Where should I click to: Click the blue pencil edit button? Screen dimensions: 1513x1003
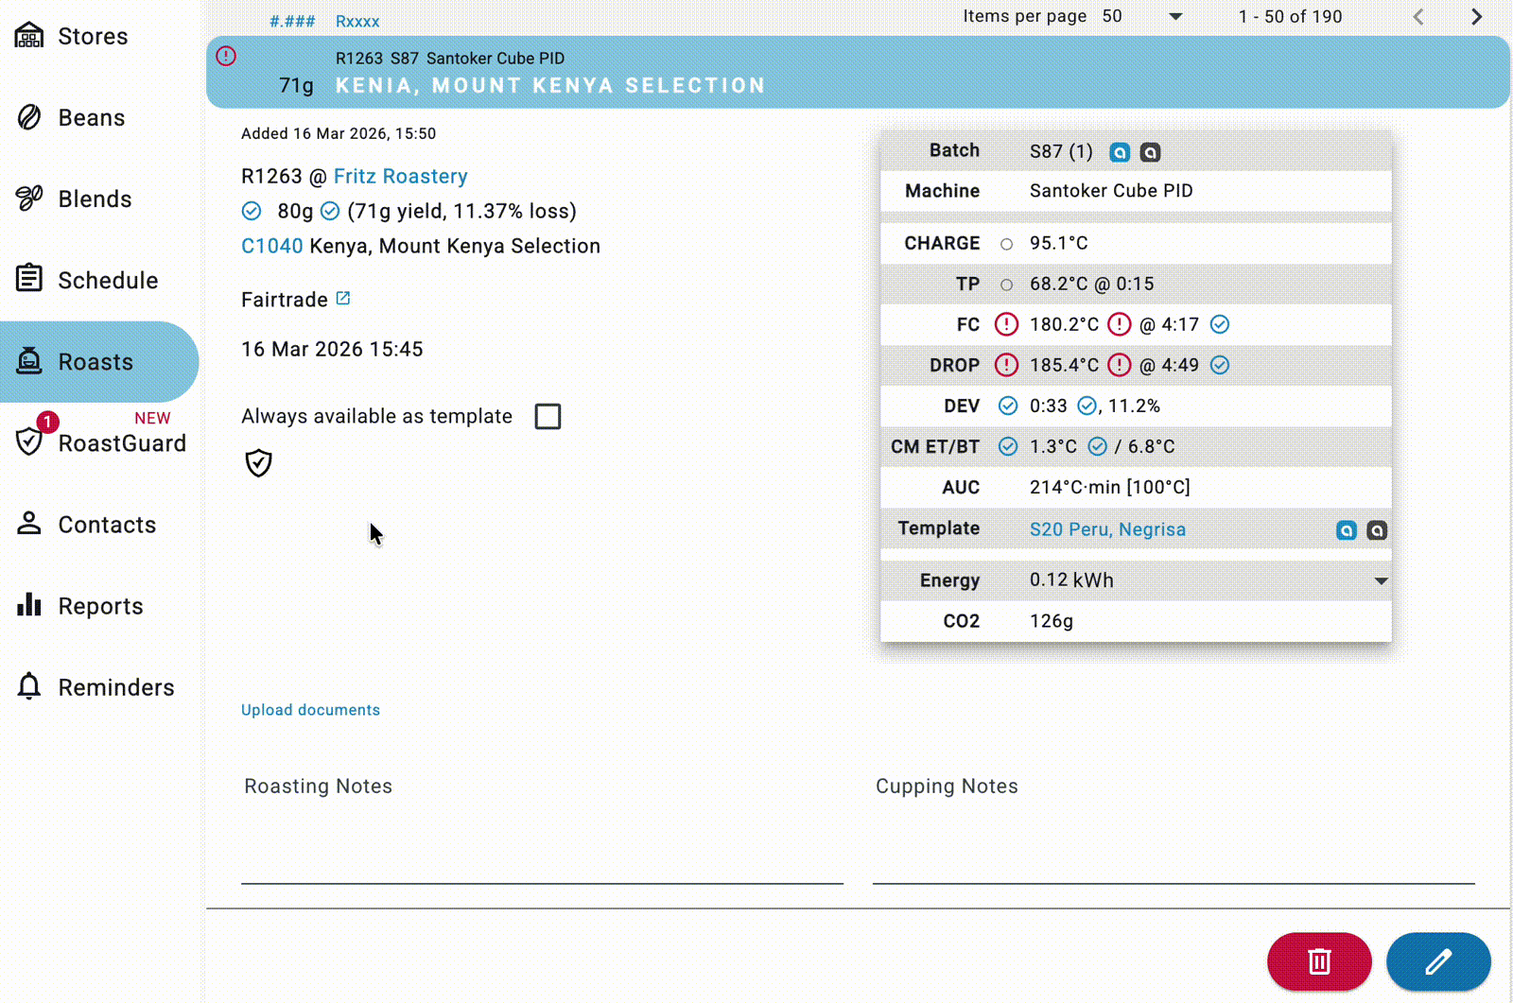click(x=1437, y=961)
